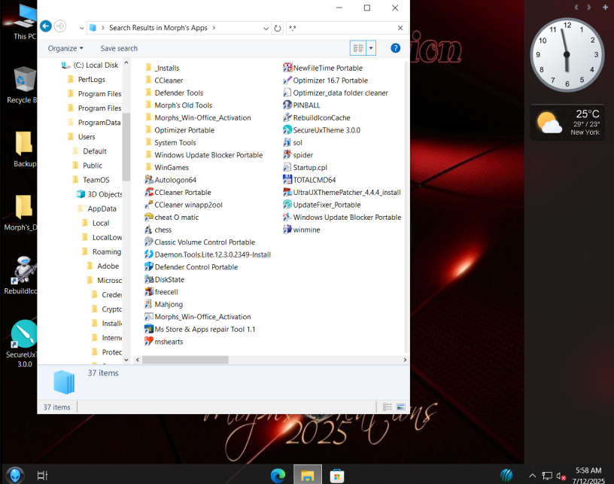Change the view layout button
Screen dimensions: 614x484
click(358, 48)
